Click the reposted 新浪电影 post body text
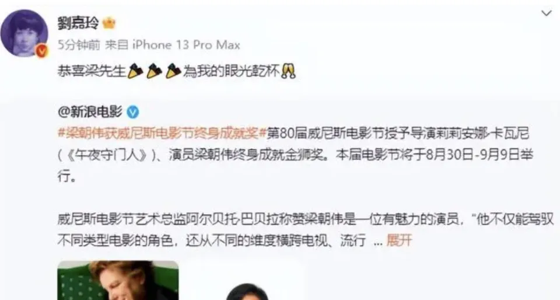This screenshot has width=560, height=300. (296, 155)
